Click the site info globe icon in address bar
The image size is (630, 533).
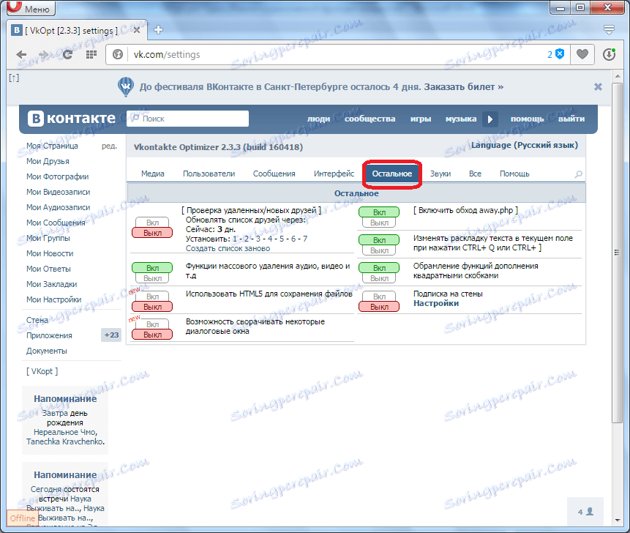pos(118,54)
